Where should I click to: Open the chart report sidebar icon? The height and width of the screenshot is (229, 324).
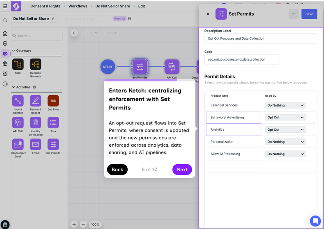click(5, 84)
